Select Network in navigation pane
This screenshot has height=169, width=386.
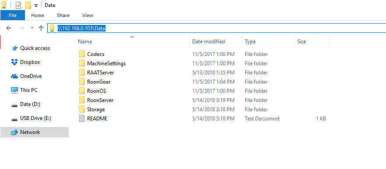coord(30,132)
